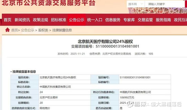The height and width of the screenshot is (110, 187).
Task: Click the 标的名称 label cell
Action: (25, 82)
